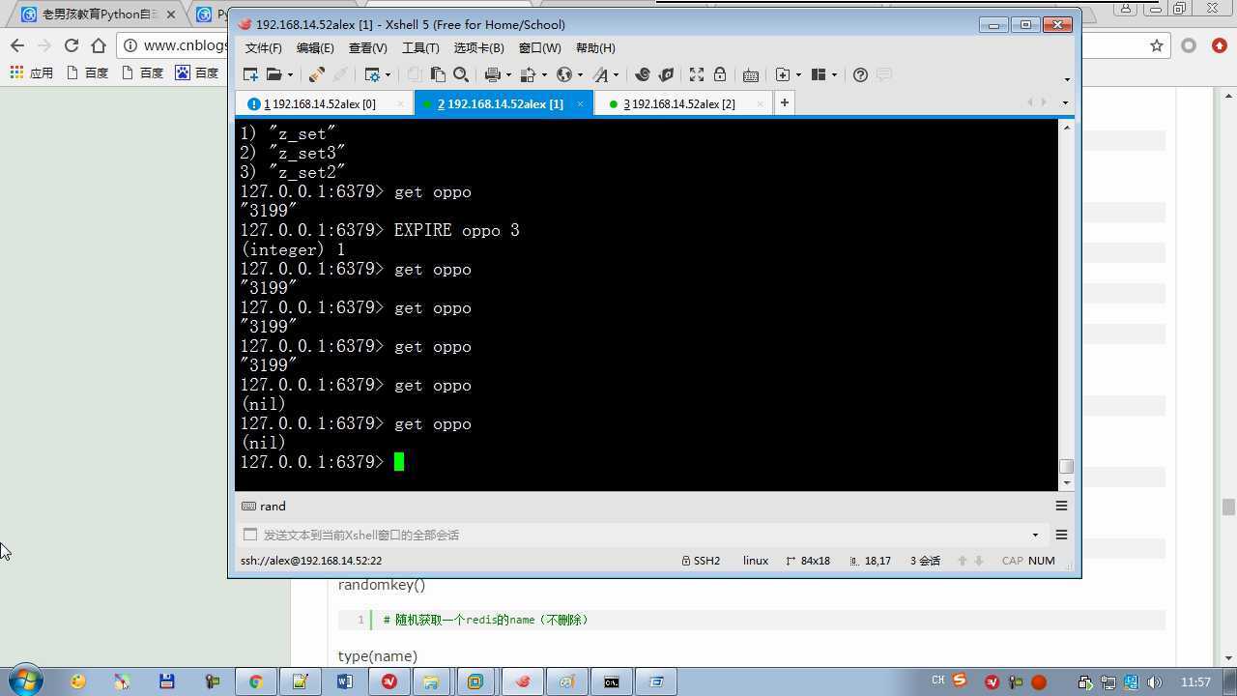
Task: Open the 帮助(H) menu
Action: (x=595, y=48)
